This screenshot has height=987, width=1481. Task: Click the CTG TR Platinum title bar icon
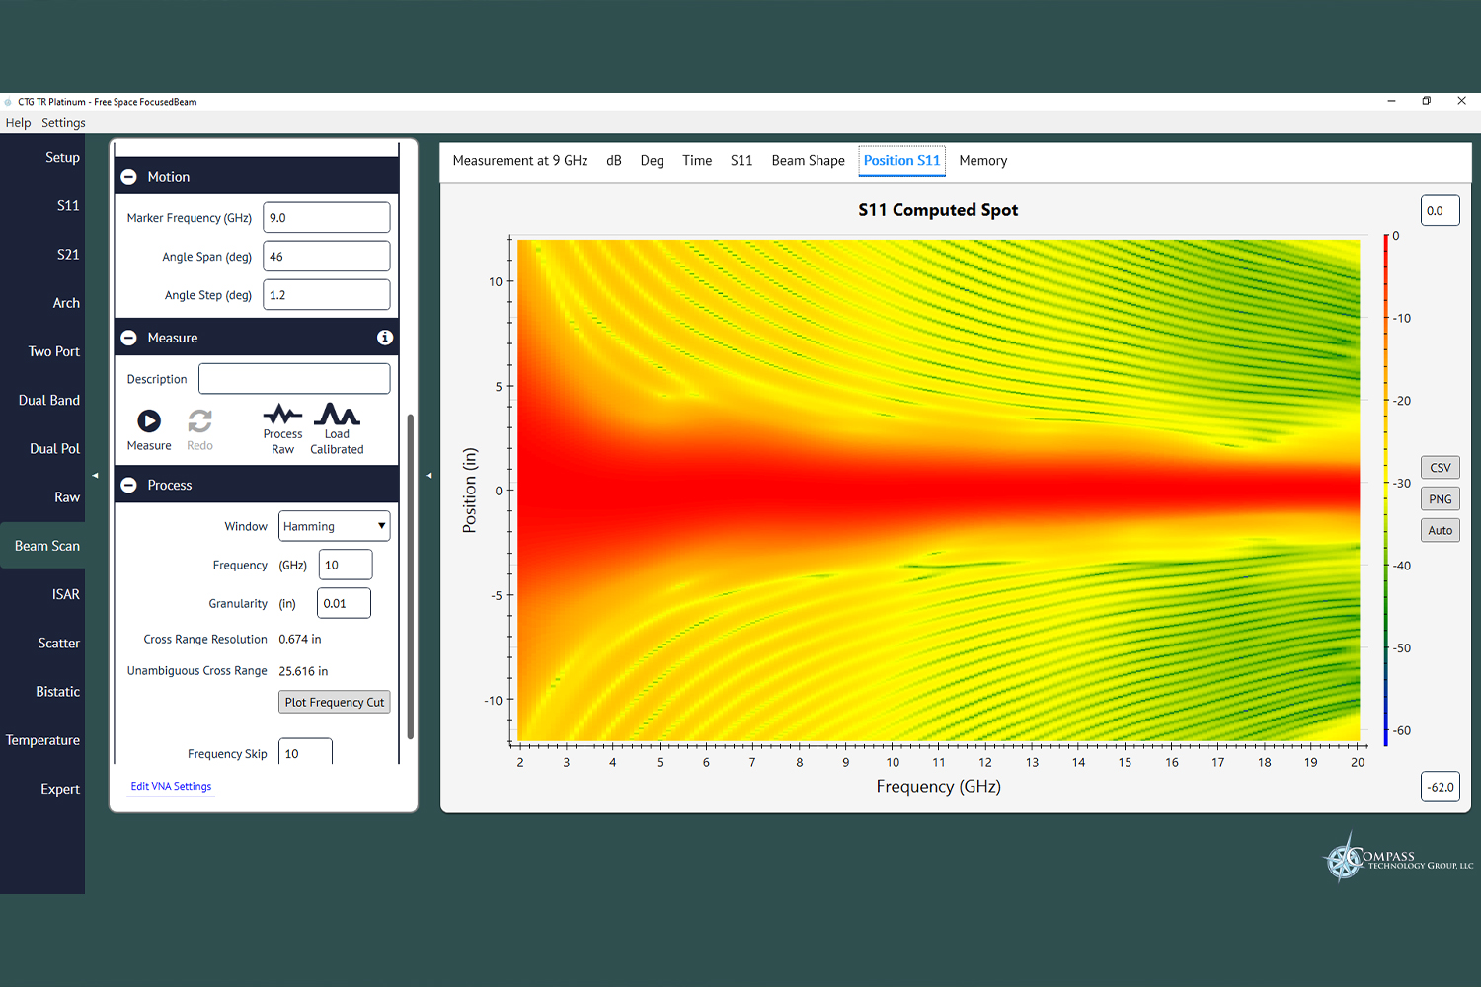pyautogui.click(x=10, y=101)
